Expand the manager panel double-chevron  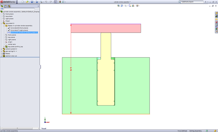tap(38, 6)
